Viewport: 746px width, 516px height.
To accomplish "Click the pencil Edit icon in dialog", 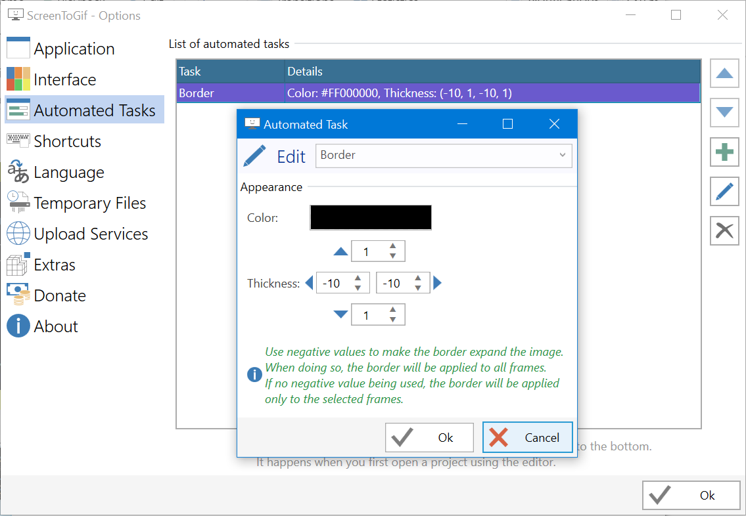I will (254, 156).
